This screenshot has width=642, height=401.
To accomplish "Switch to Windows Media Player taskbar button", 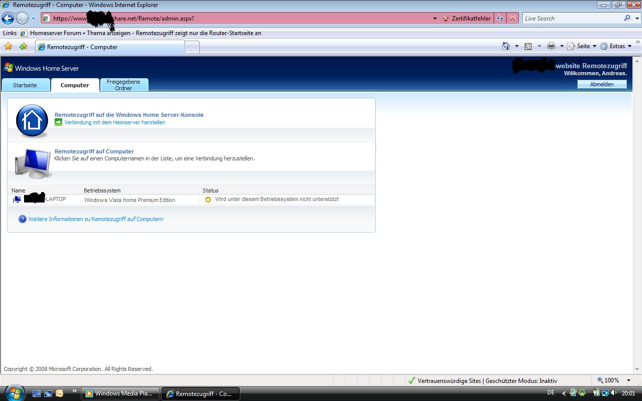I will [x=120, y=393].
